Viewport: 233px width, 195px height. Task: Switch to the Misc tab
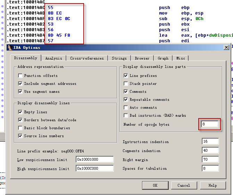pyautogui.click(x=181, y=58)
